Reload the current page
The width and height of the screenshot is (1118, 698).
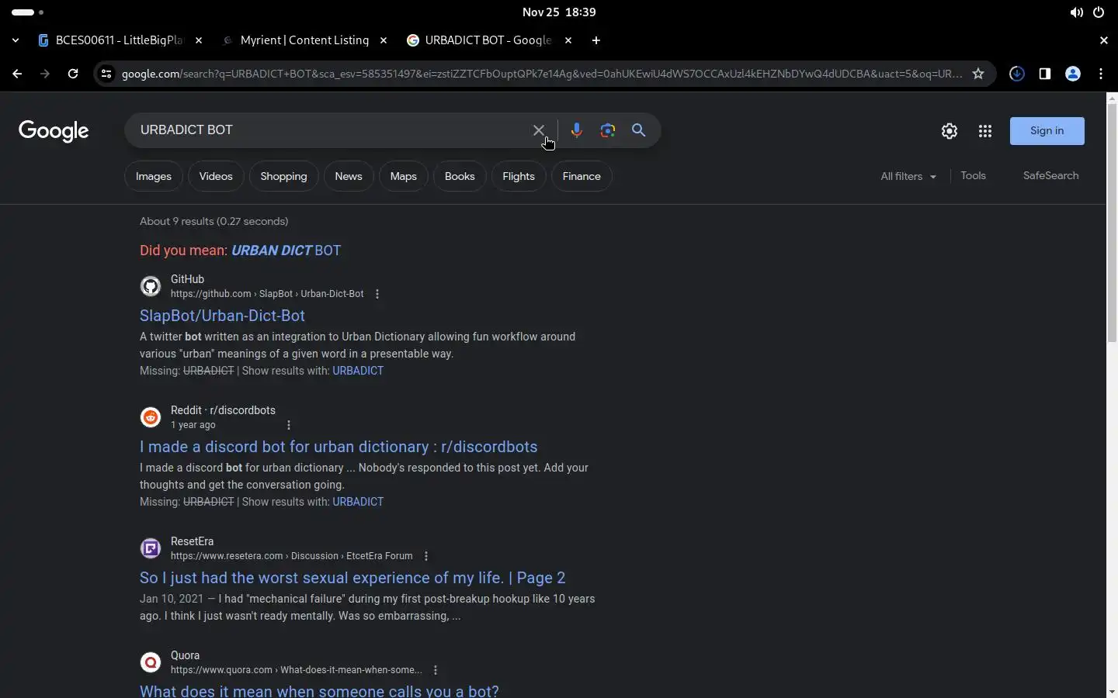point(73,74)
